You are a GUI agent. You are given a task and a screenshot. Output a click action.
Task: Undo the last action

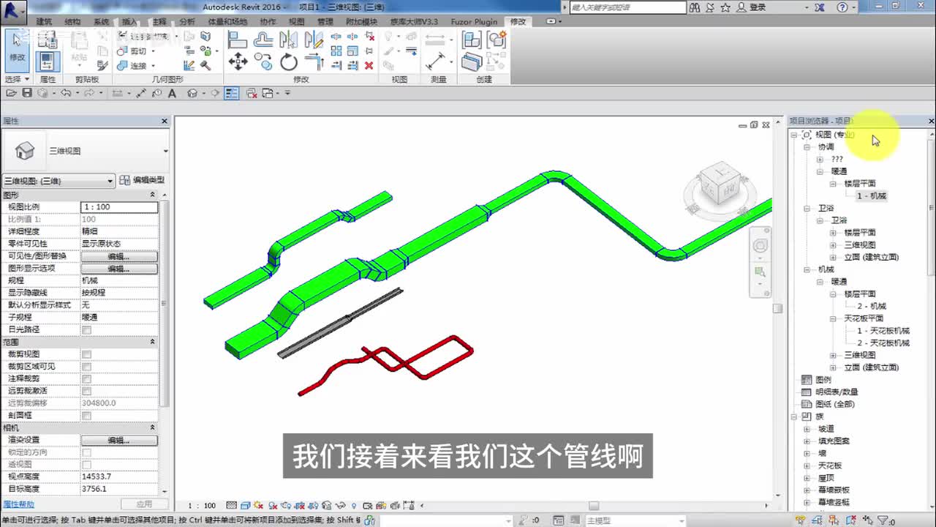point(65,93)
